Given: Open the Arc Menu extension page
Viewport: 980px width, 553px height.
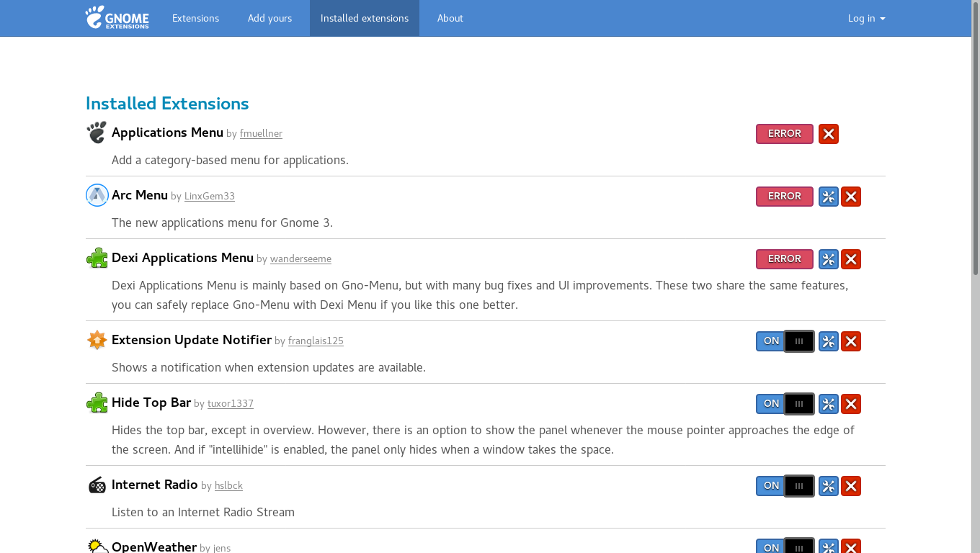Looking at the screenshot, I should click(x=140, y=195).
